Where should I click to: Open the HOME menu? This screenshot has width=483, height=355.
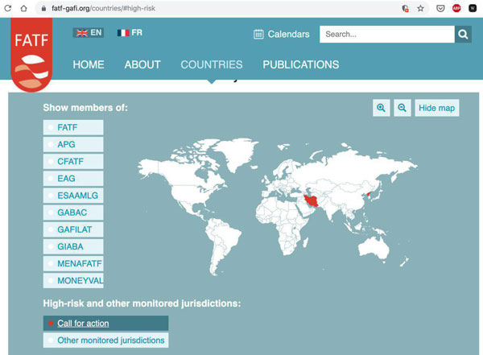pyautogui.click(x=89, y=64)
